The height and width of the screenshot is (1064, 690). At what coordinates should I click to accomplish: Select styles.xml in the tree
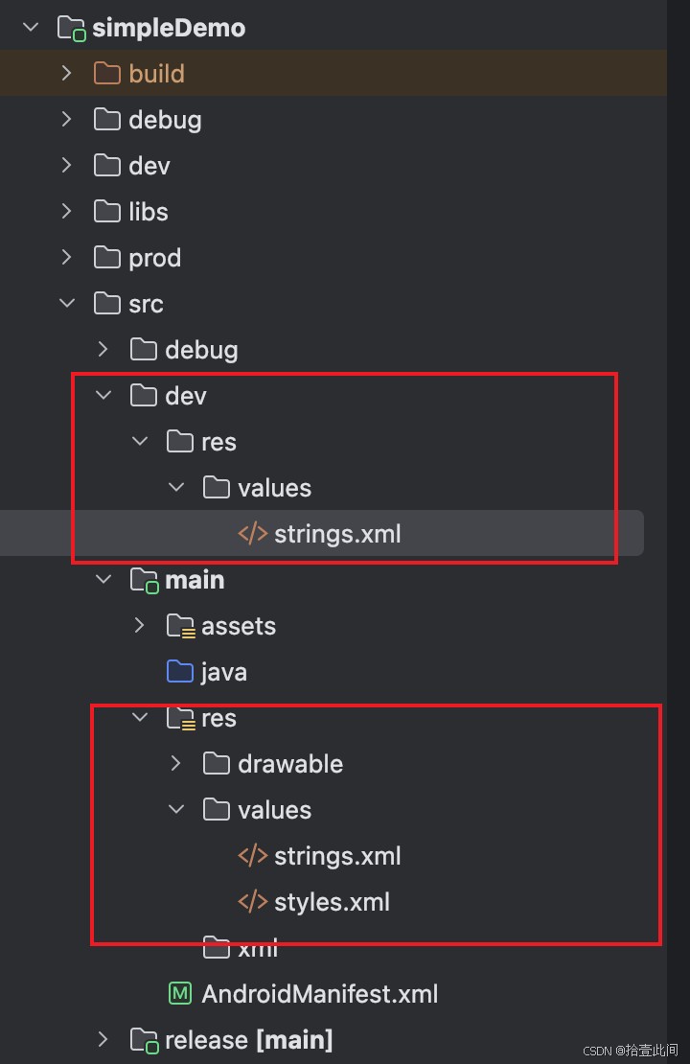332,902
